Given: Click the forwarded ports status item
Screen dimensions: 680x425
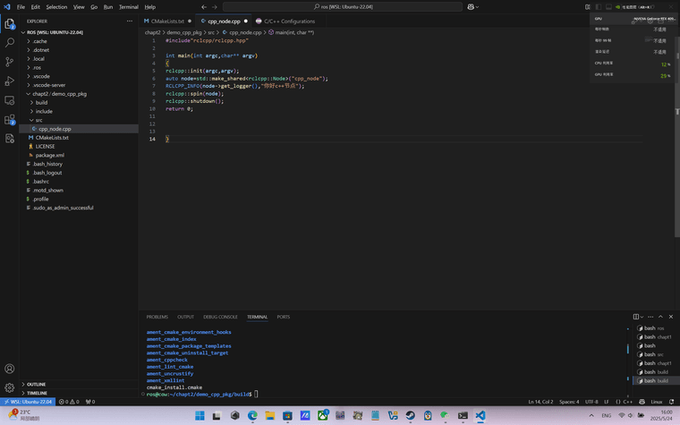Looking at the screenshot, I should (x=90, y=402).
